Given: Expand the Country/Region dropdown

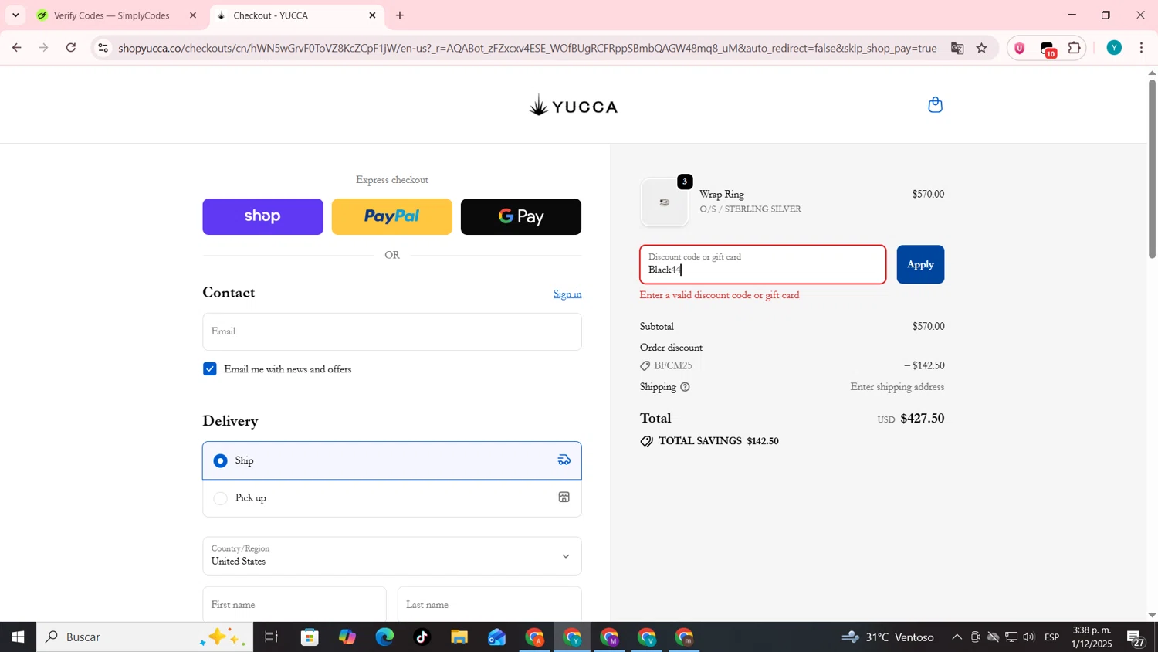Looking at the screenshot, I should pos(392,556).
